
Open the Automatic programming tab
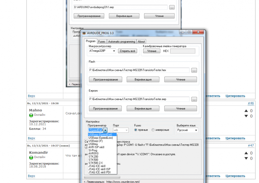tap(122, 42)
